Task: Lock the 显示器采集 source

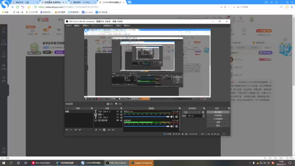Action: [x=121, y=120]
